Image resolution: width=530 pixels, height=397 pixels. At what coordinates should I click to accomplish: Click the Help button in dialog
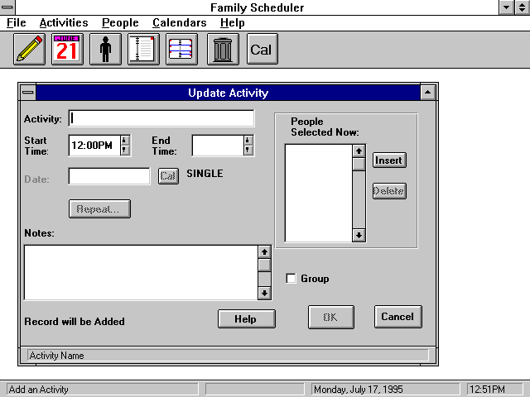[x=246, y=319]
